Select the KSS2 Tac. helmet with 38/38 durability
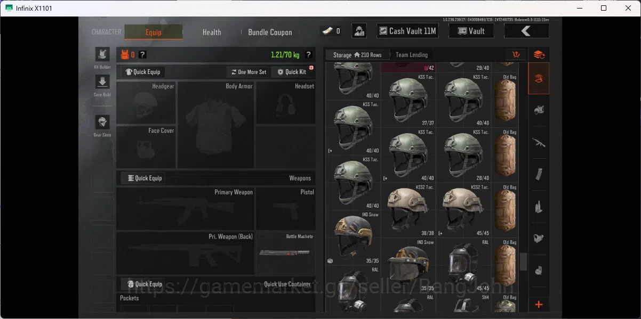Image resolution: width=641 pixels, height=319 pixels. click(x=408, y=210)
